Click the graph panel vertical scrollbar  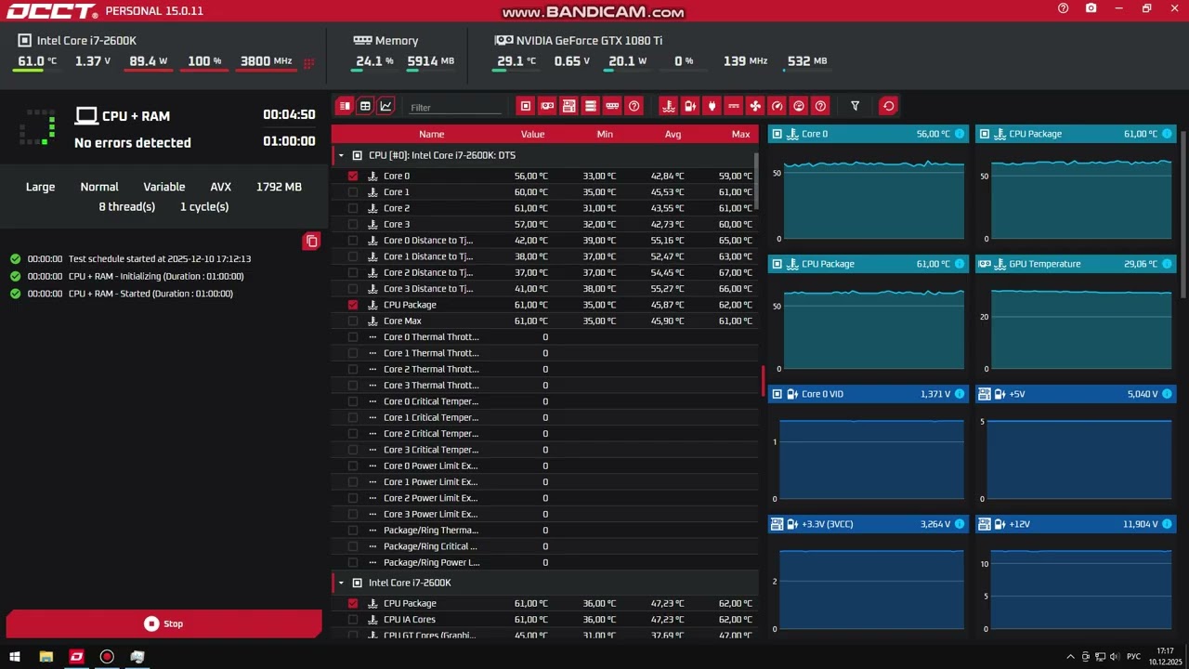[1182, 215]
